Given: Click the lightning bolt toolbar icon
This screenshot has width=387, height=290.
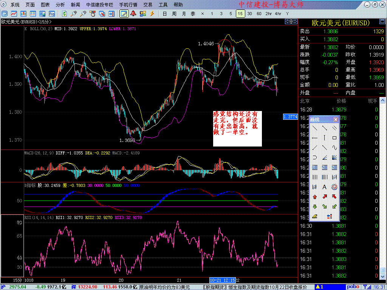Looking at the screenshot, I should coord(152,14).
